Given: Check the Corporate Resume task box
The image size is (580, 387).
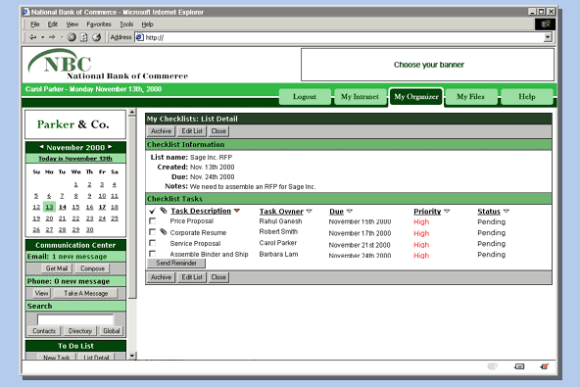Looking at the screenshot, I should coord(152,232).
